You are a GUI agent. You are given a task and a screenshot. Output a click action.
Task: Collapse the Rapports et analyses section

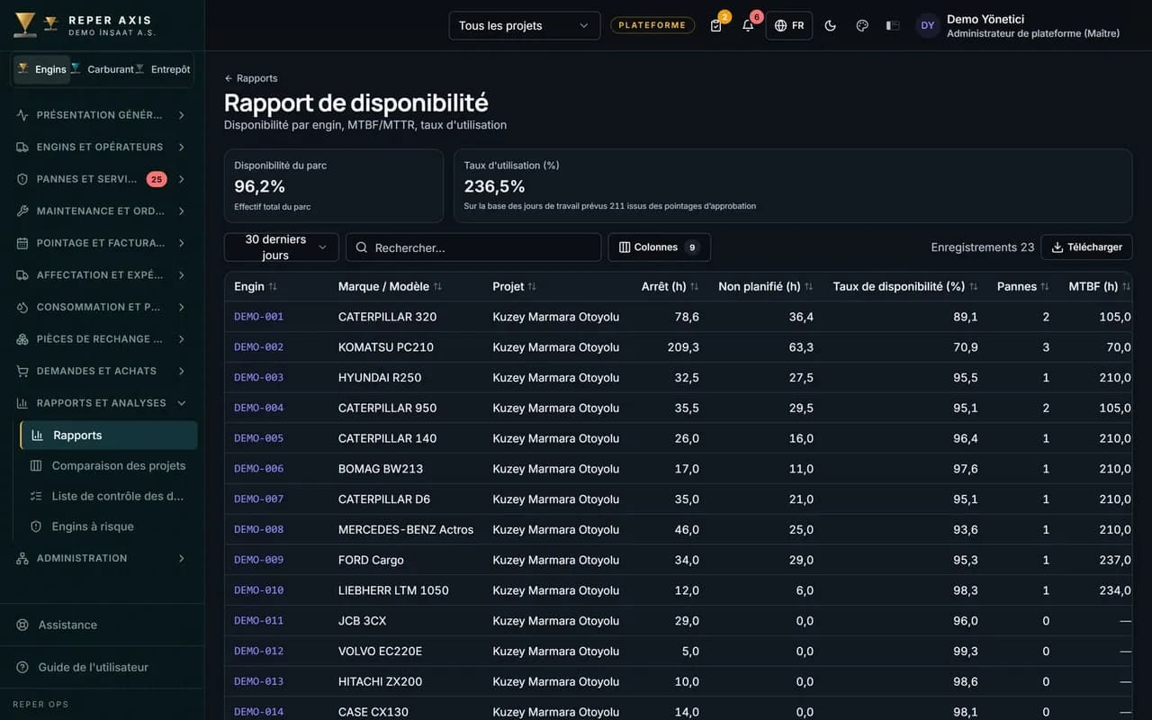tap(102, 403)
